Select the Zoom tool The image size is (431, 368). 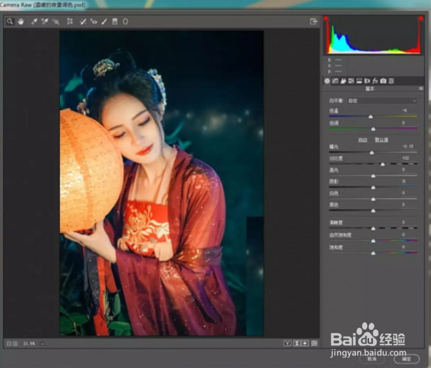10,21
